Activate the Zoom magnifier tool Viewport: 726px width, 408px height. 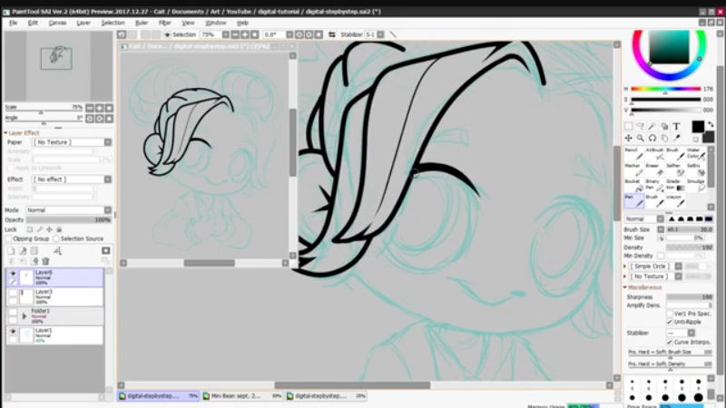[641, 138]
